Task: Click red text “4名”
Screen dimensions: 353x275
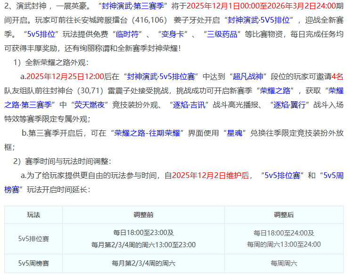Action: click(x=337, y=77)
